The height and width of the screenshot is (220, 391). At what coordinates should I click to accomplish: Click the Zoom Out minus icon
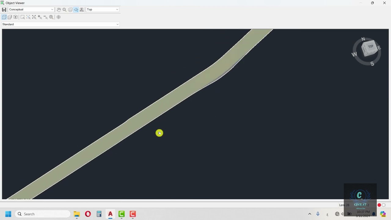[46, 17]
